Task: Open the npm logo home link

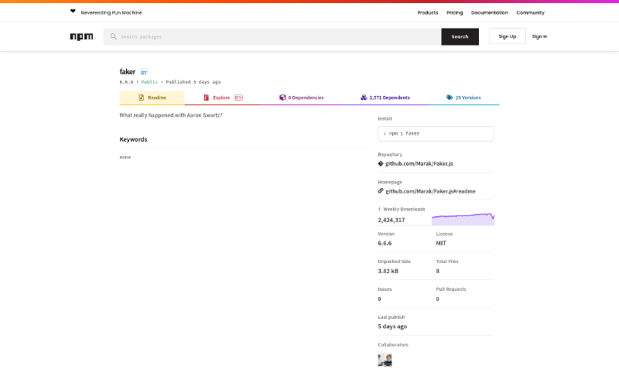Action: click(x=82, y=36)
